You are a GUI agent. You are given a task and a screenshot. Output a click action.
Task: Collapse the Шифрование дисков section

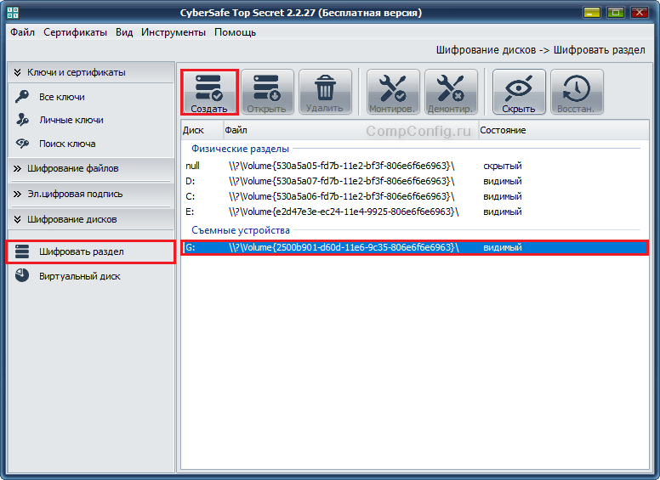[90, 219]
